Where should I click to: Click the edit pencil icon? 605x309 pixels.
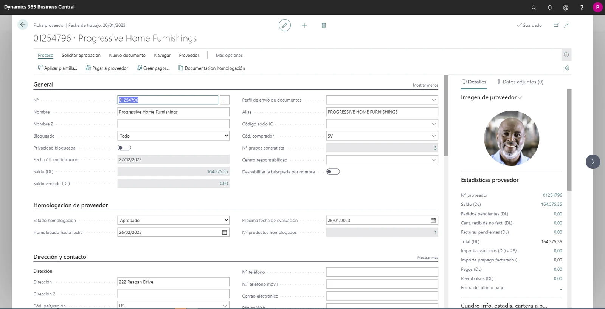285,25
